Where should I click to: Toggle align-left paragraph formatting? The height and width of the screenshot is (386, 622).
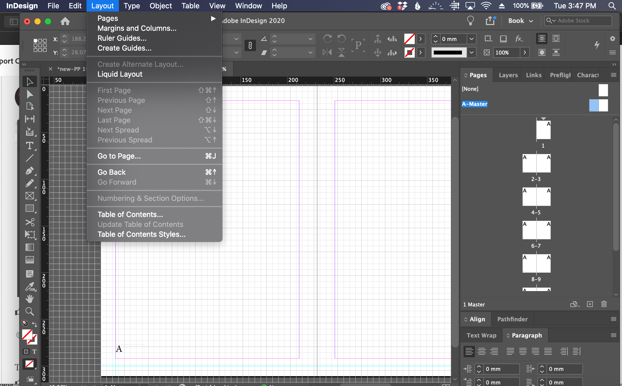469,351
